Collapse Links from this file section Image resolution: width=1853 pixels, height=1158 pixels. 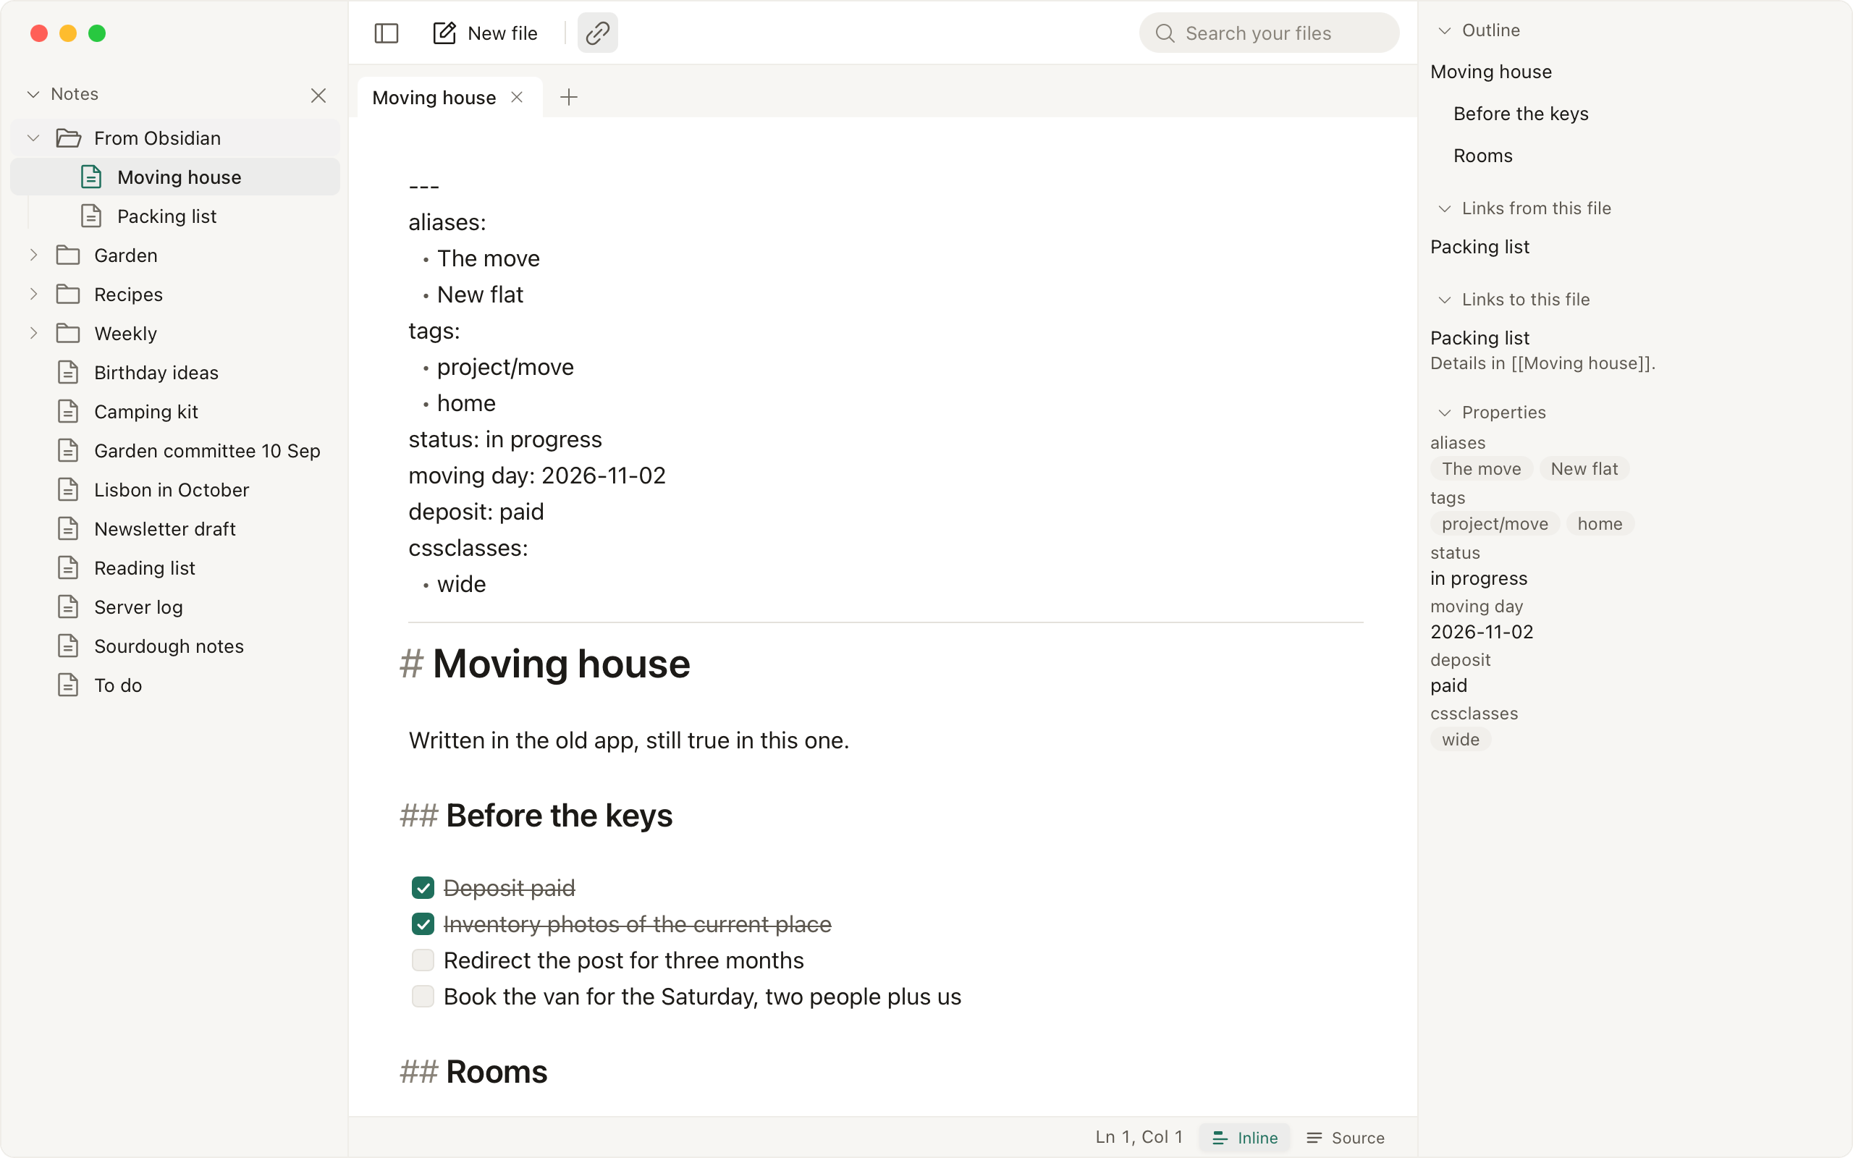(1444, 208)
